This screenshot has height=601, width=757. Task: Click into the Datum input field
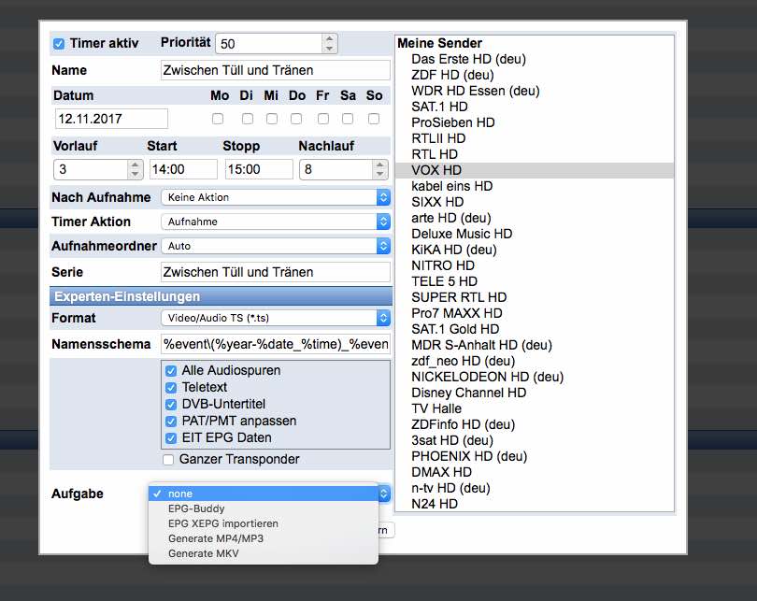[111, 119]
